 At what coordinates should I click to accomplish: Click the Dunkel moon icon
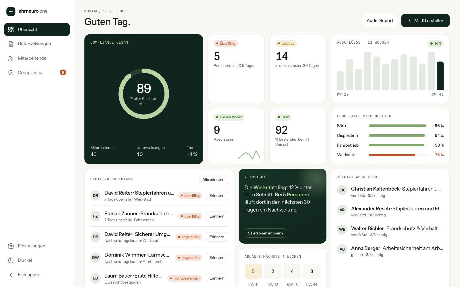pyautogui.click(x=11, y=260)
